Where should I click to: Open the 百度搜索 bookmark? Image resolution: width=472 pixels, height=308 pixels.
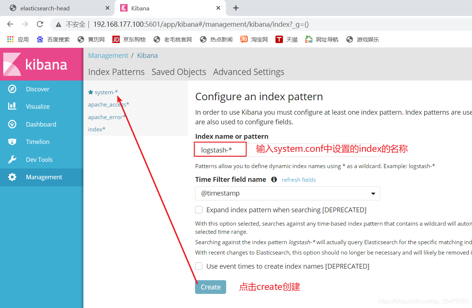point(53,39)
